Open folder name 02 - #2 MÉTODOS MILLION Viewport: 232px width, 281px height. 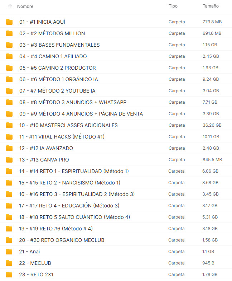[52, 33]
